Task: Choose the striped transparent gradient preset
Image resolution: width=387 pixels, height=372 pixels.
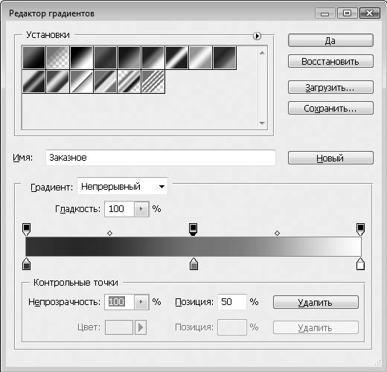Action: pyautogui.click(x=153, y=81)
